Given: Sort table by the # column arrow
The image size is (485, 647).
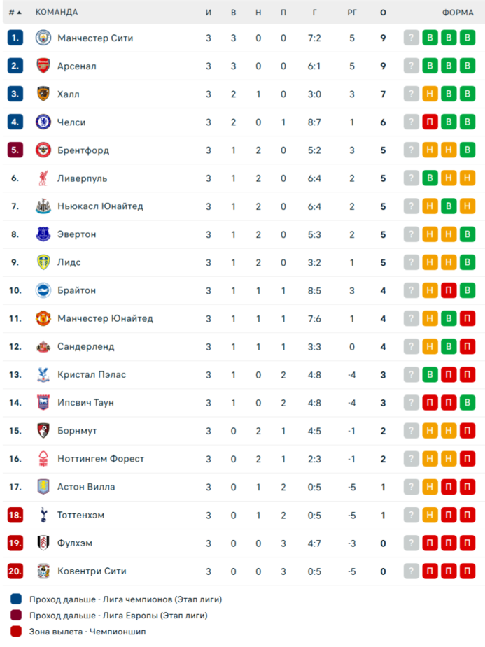Looking at the screenshot, I should pos(19,13).
